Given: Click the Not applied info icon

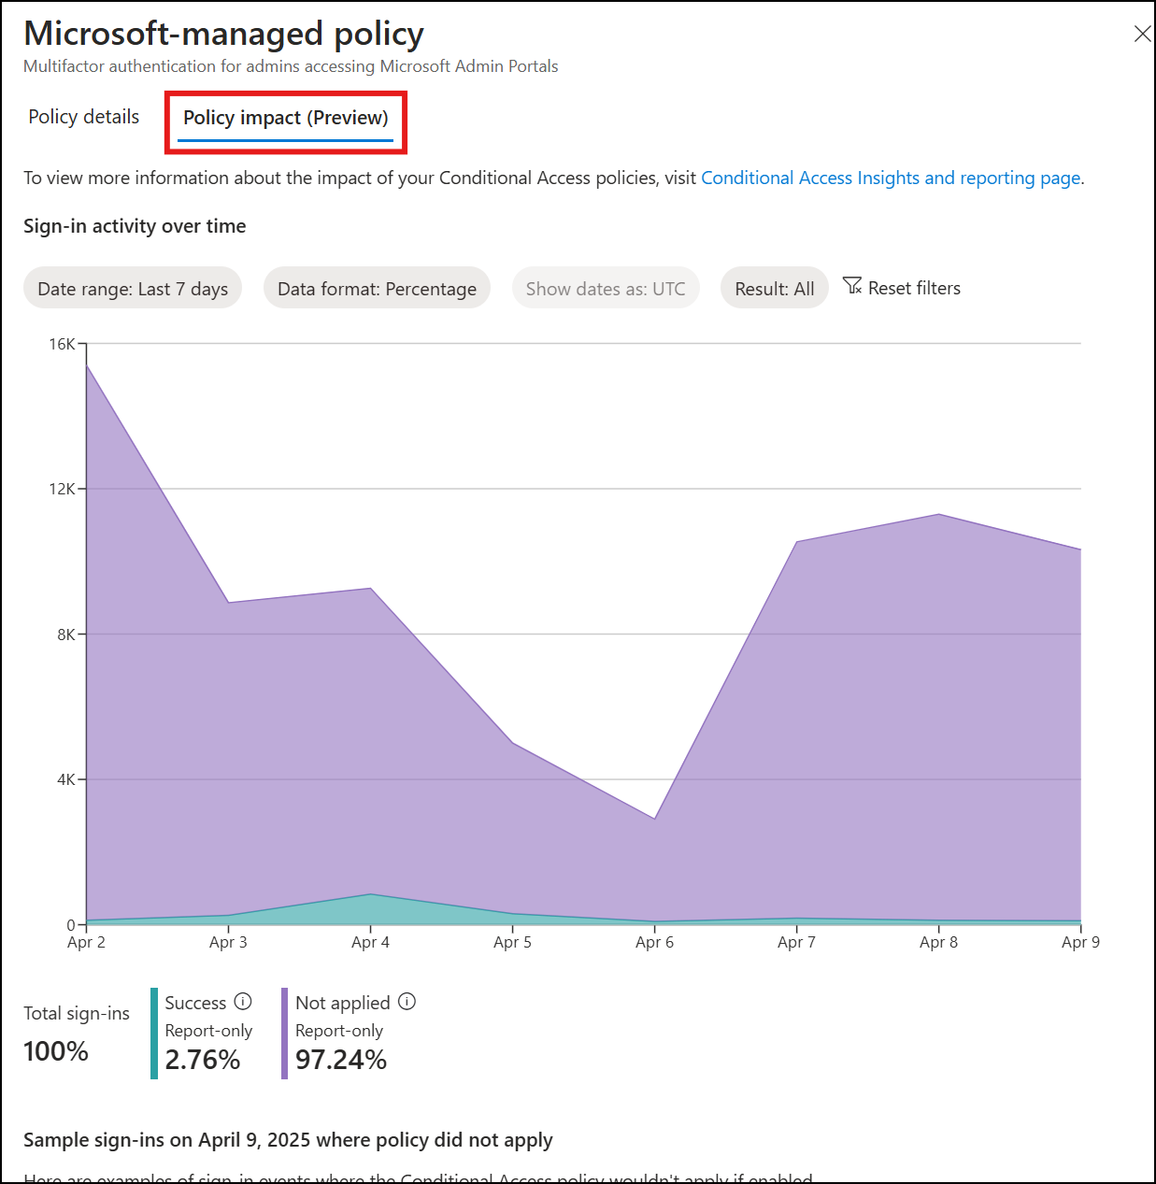Looking at the screenshot, I should click(407, 1002).
